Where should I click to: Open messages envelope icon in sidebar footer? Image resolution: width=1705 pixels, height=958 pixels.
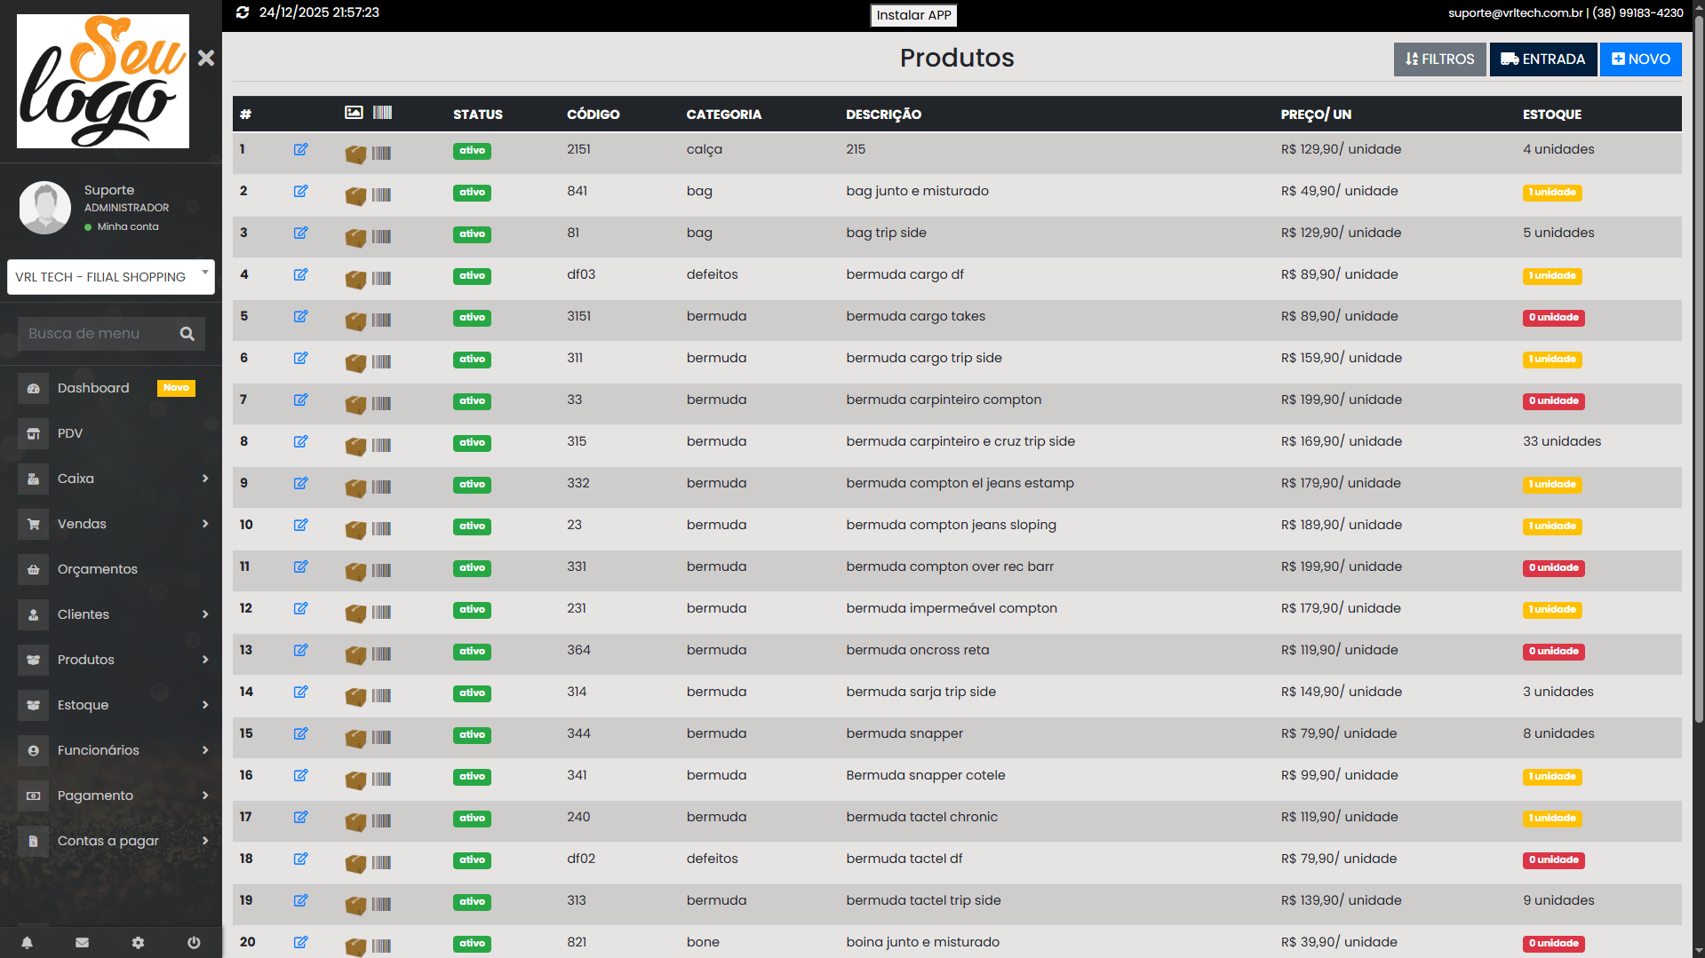82,943
